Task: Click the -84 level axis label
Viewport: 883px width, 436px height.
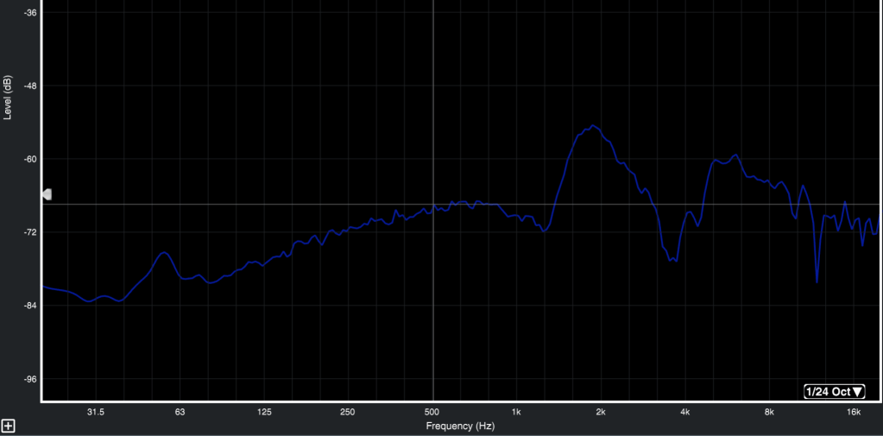Action: (29, 306)
